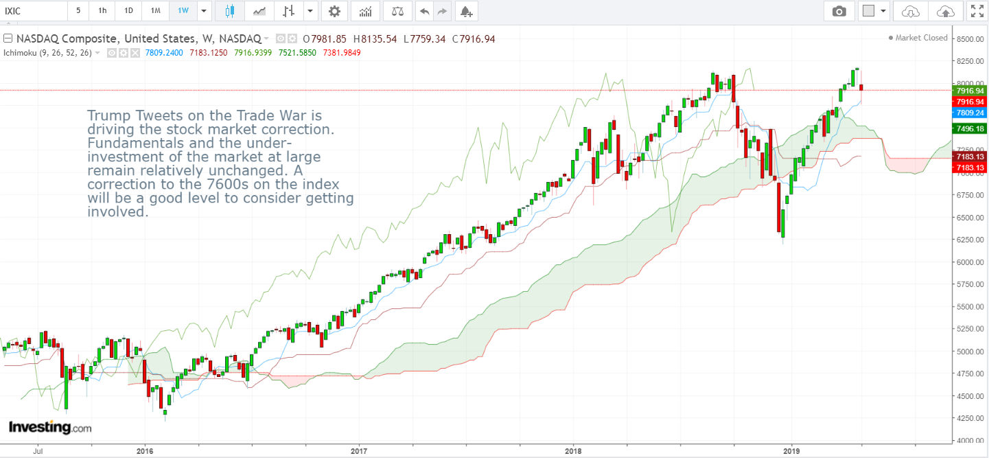Image resolution: width=989 pixels, height=458 pixels.
Task: Click the green 7916.94 price label
Action: click(x=970, y=91)
